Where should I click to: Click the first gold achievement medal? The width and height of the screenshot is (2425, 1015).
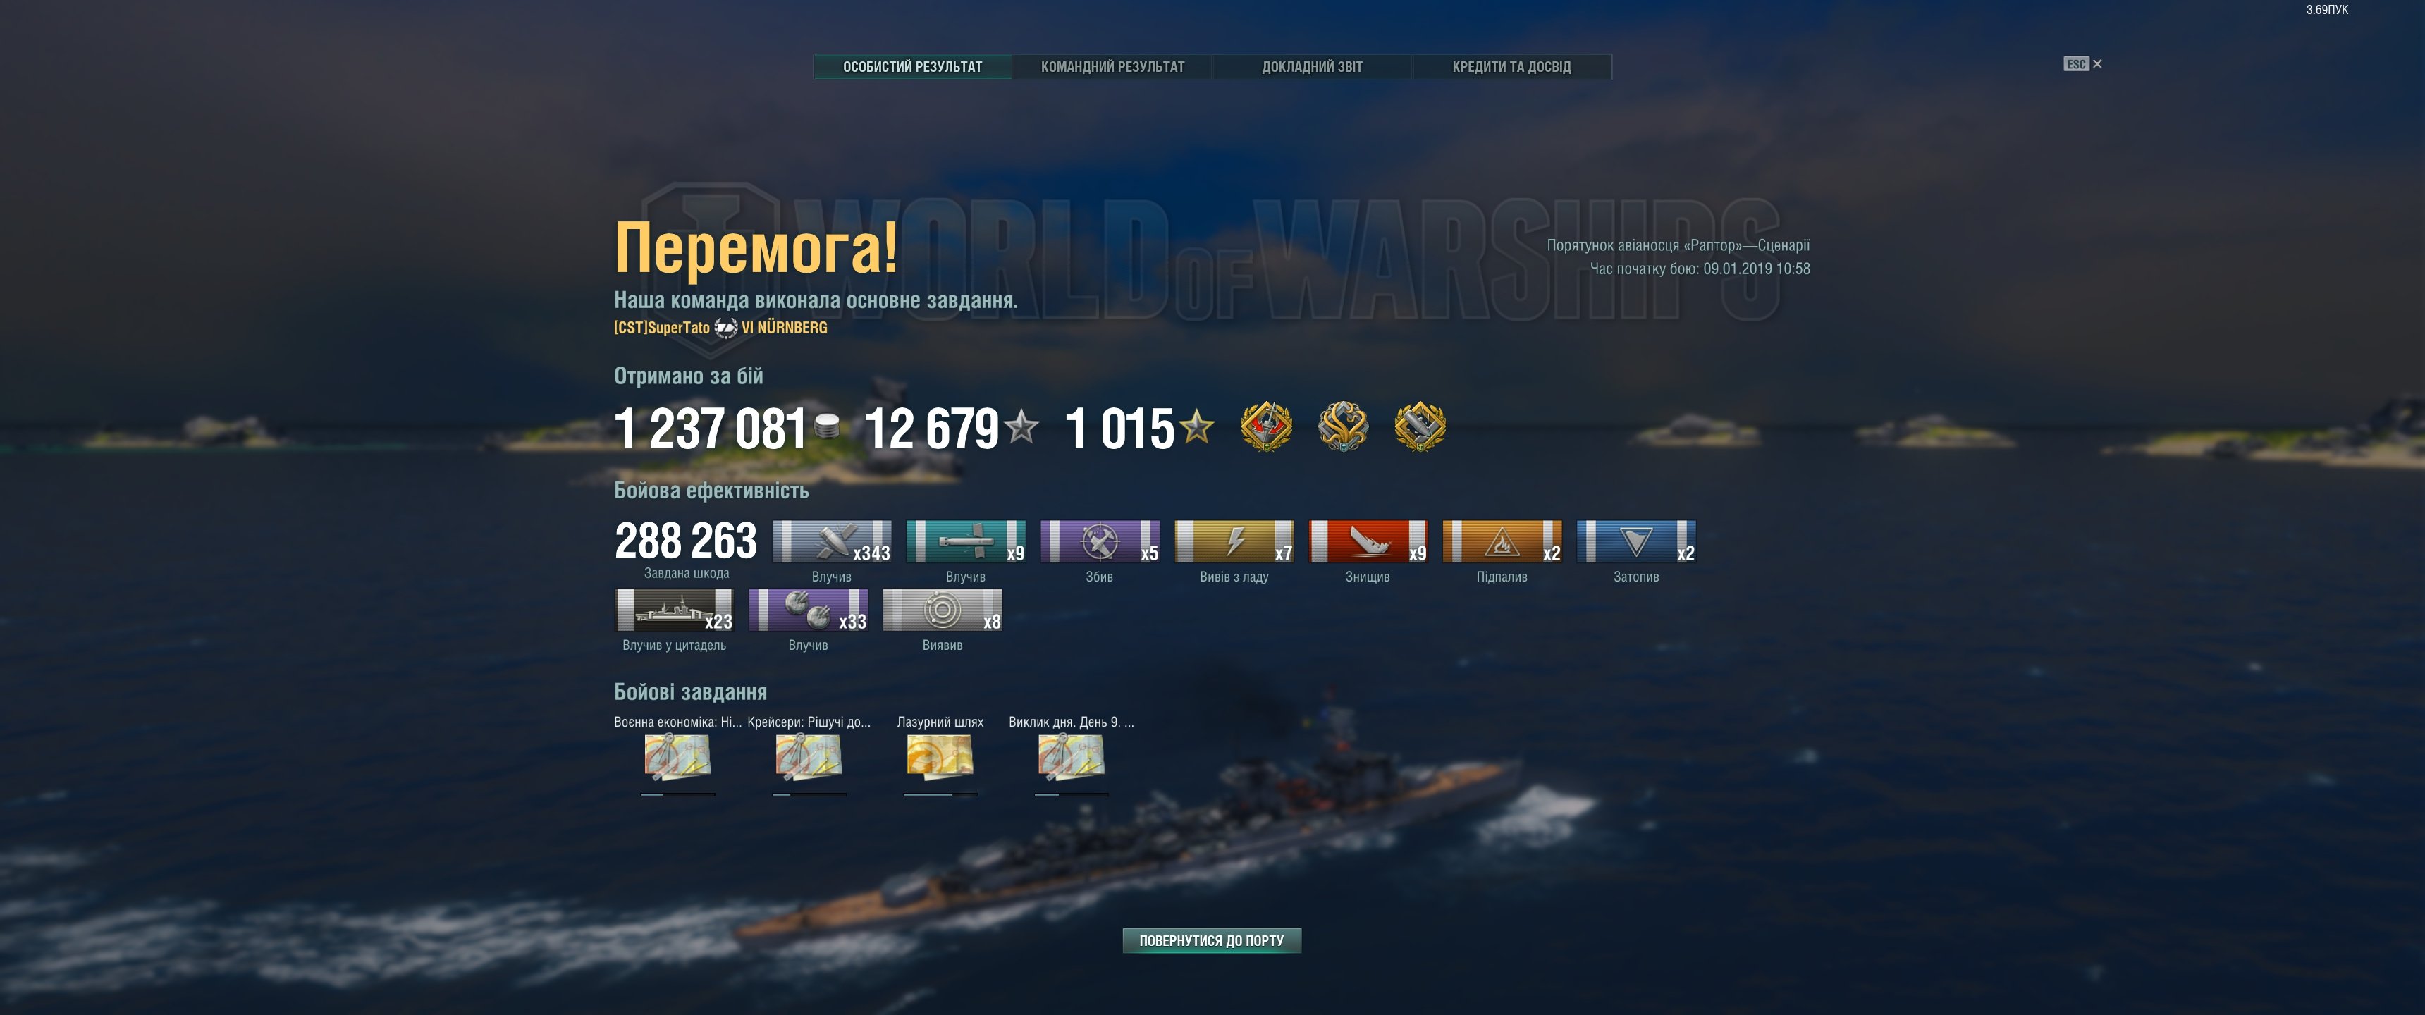pyautogui.click(x=1266, y=426)
